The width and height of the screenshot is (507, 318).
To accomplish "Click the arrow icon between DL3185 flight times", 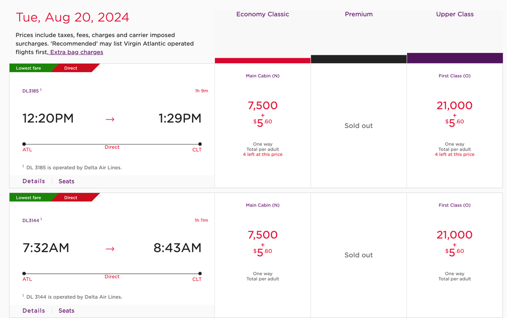I will click(x=110, y=119).
